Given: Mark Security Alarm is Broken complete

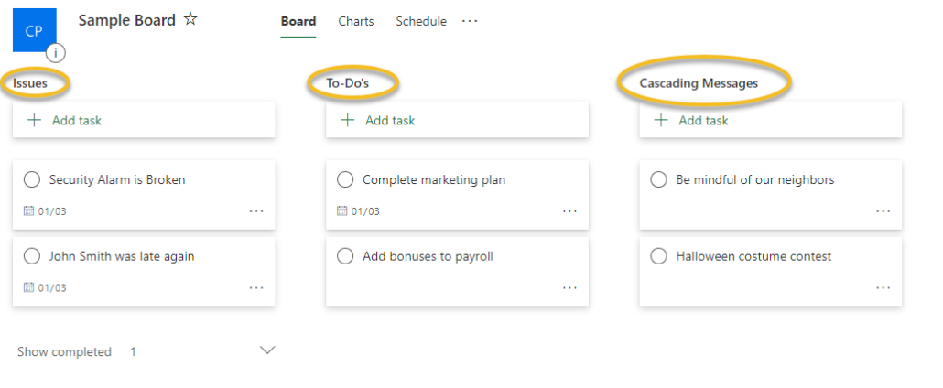Looking at the screenshot, I should point(32,179).
